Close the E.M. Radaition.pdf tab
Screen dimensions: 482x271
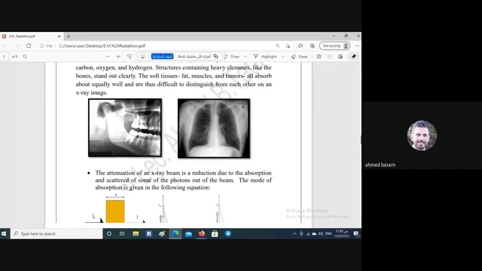click(x=59, y=37)
